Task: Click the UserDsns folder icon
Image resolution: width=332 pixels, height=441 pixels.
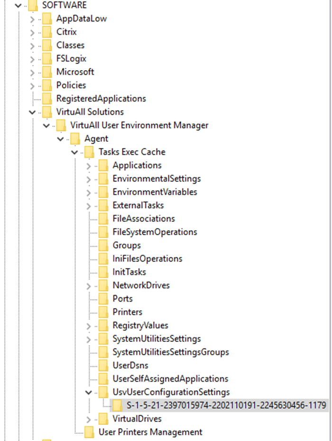Action: (103, 365)
